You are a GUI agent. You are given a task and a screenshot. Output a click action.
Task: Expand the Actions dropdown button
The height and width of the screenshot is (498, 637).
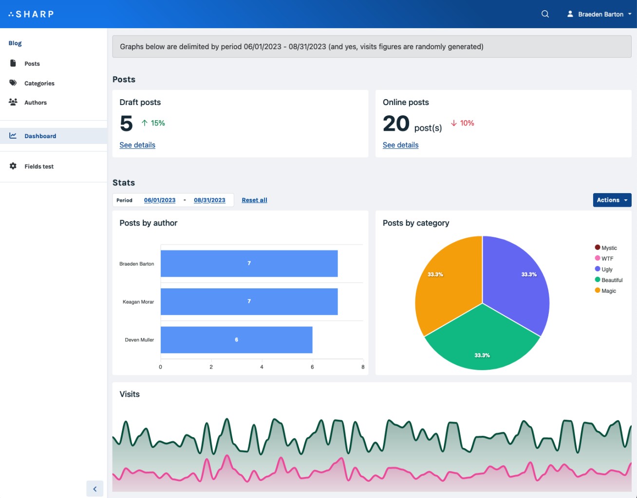click(x=612, y=200)
